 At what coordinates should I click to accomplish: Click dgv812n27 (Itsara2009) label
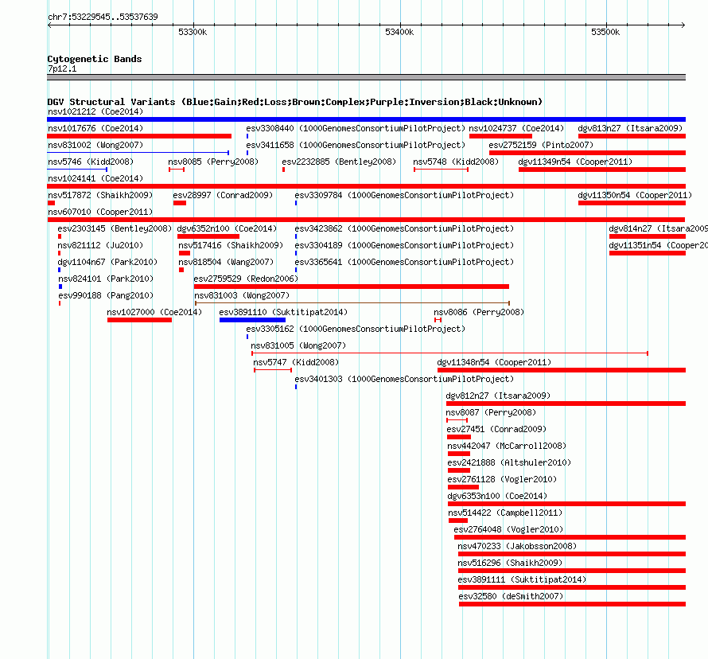(x=499, y=396)
